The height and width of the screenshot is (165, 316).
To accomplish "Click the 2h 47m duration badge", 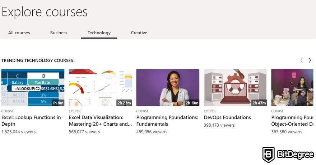I will click(x=259, y=103).
